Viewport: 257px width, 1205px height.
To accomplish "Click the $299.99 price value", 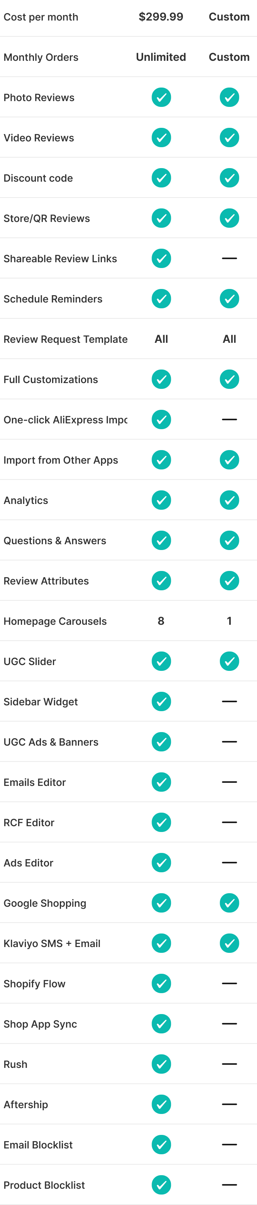I will (x=161, y=17).
